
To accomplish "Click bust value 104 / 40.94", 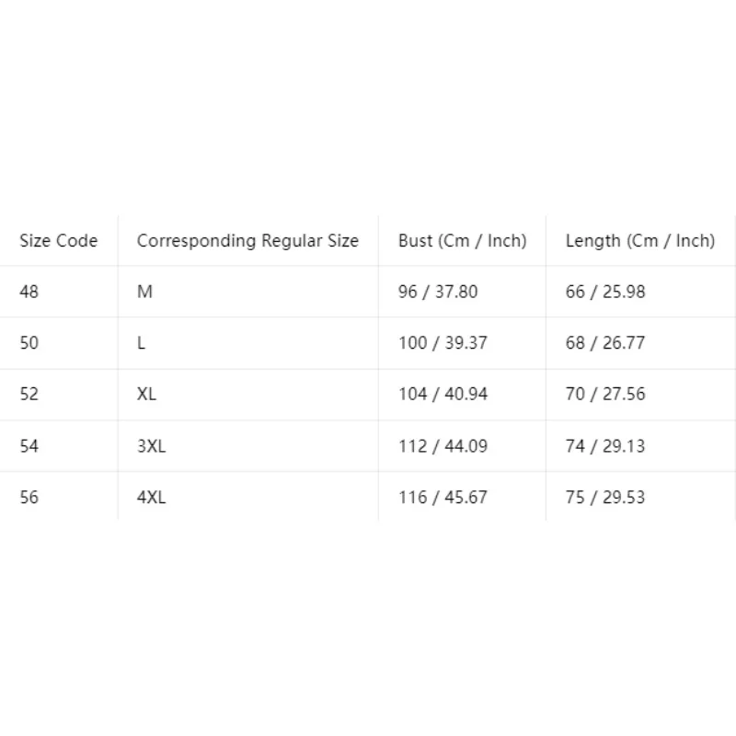I will pos(443,394).
